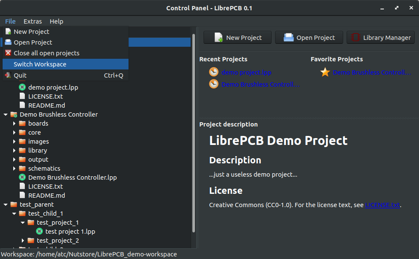Choose Quit from the File menu
The width and height of the screenshot is (419, 259).
click(x=66, y=75)
